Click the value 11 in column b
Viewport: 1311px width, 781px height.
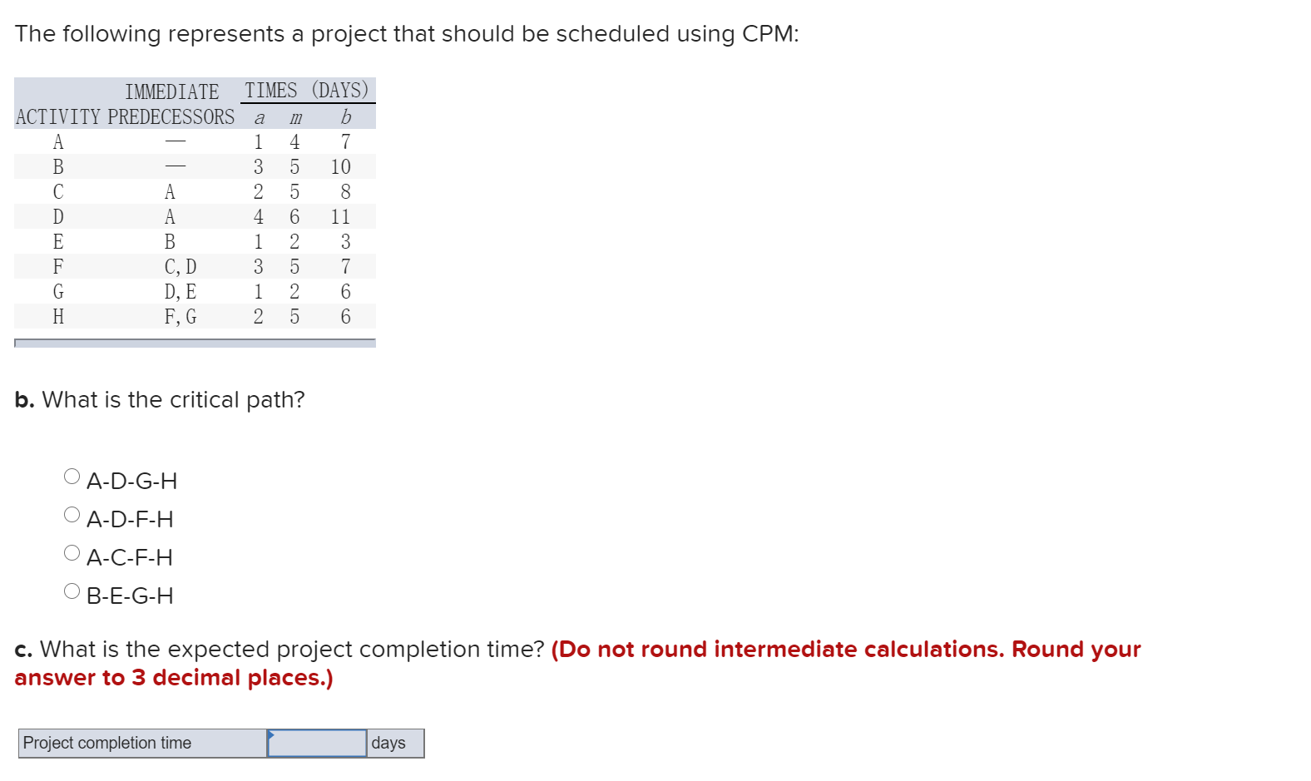(x=340, y=216)
